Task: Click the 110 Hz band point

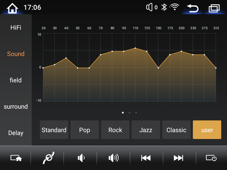Action: (135, 48)
